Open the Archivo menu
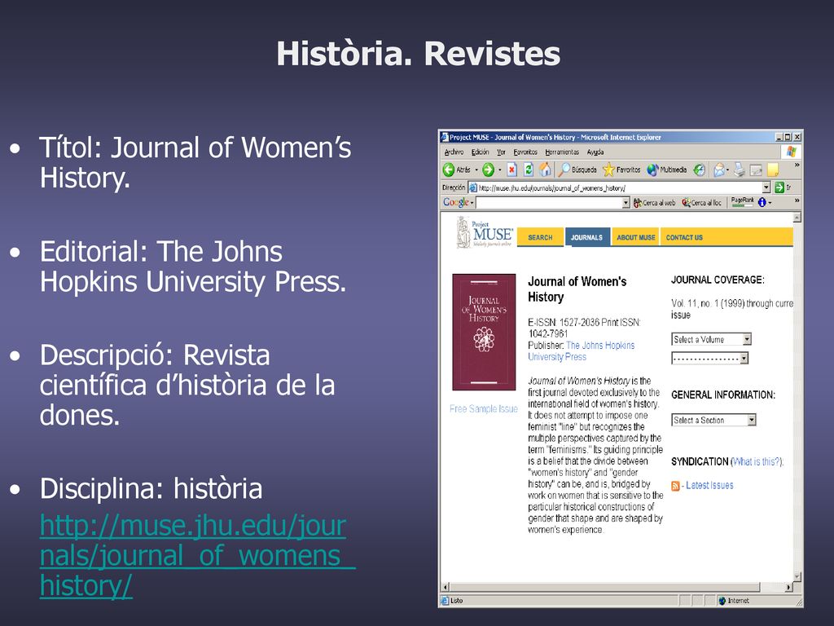 coord(454,152)
